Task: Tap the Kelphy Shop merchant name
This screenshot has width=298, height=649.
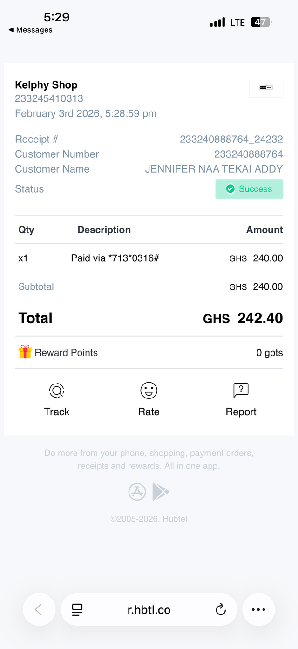Action: 46,85
